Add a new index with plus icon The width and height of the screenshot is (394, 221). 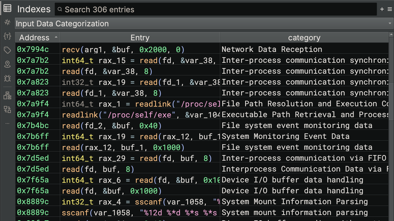pyautogui.click(x=382, y=9)
